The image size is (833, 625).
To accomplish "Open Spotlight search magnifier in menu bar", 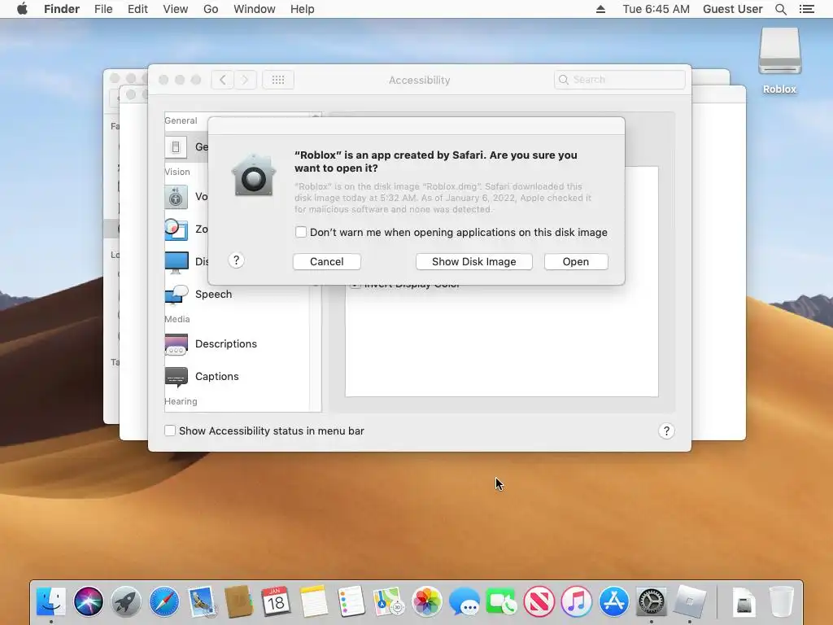I will (x=781, y=9).
